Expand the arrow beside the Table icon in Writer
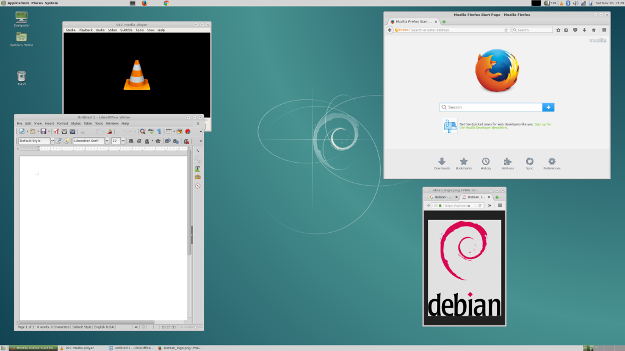The image size is (625, 351). tap(174, 132)
